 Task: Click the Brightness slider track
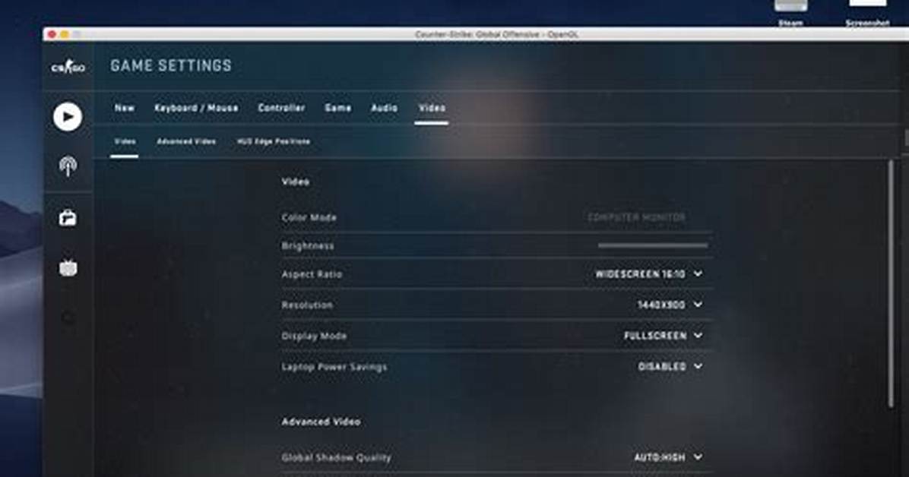[653, 246]
